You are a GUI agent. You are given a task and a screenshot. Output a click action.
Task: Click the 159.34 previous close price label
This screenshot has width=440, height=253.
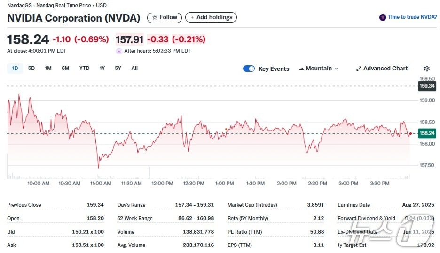click(427, 86)
